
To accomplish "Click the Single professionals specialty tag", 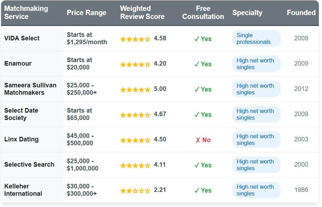I will click(256, 39).
